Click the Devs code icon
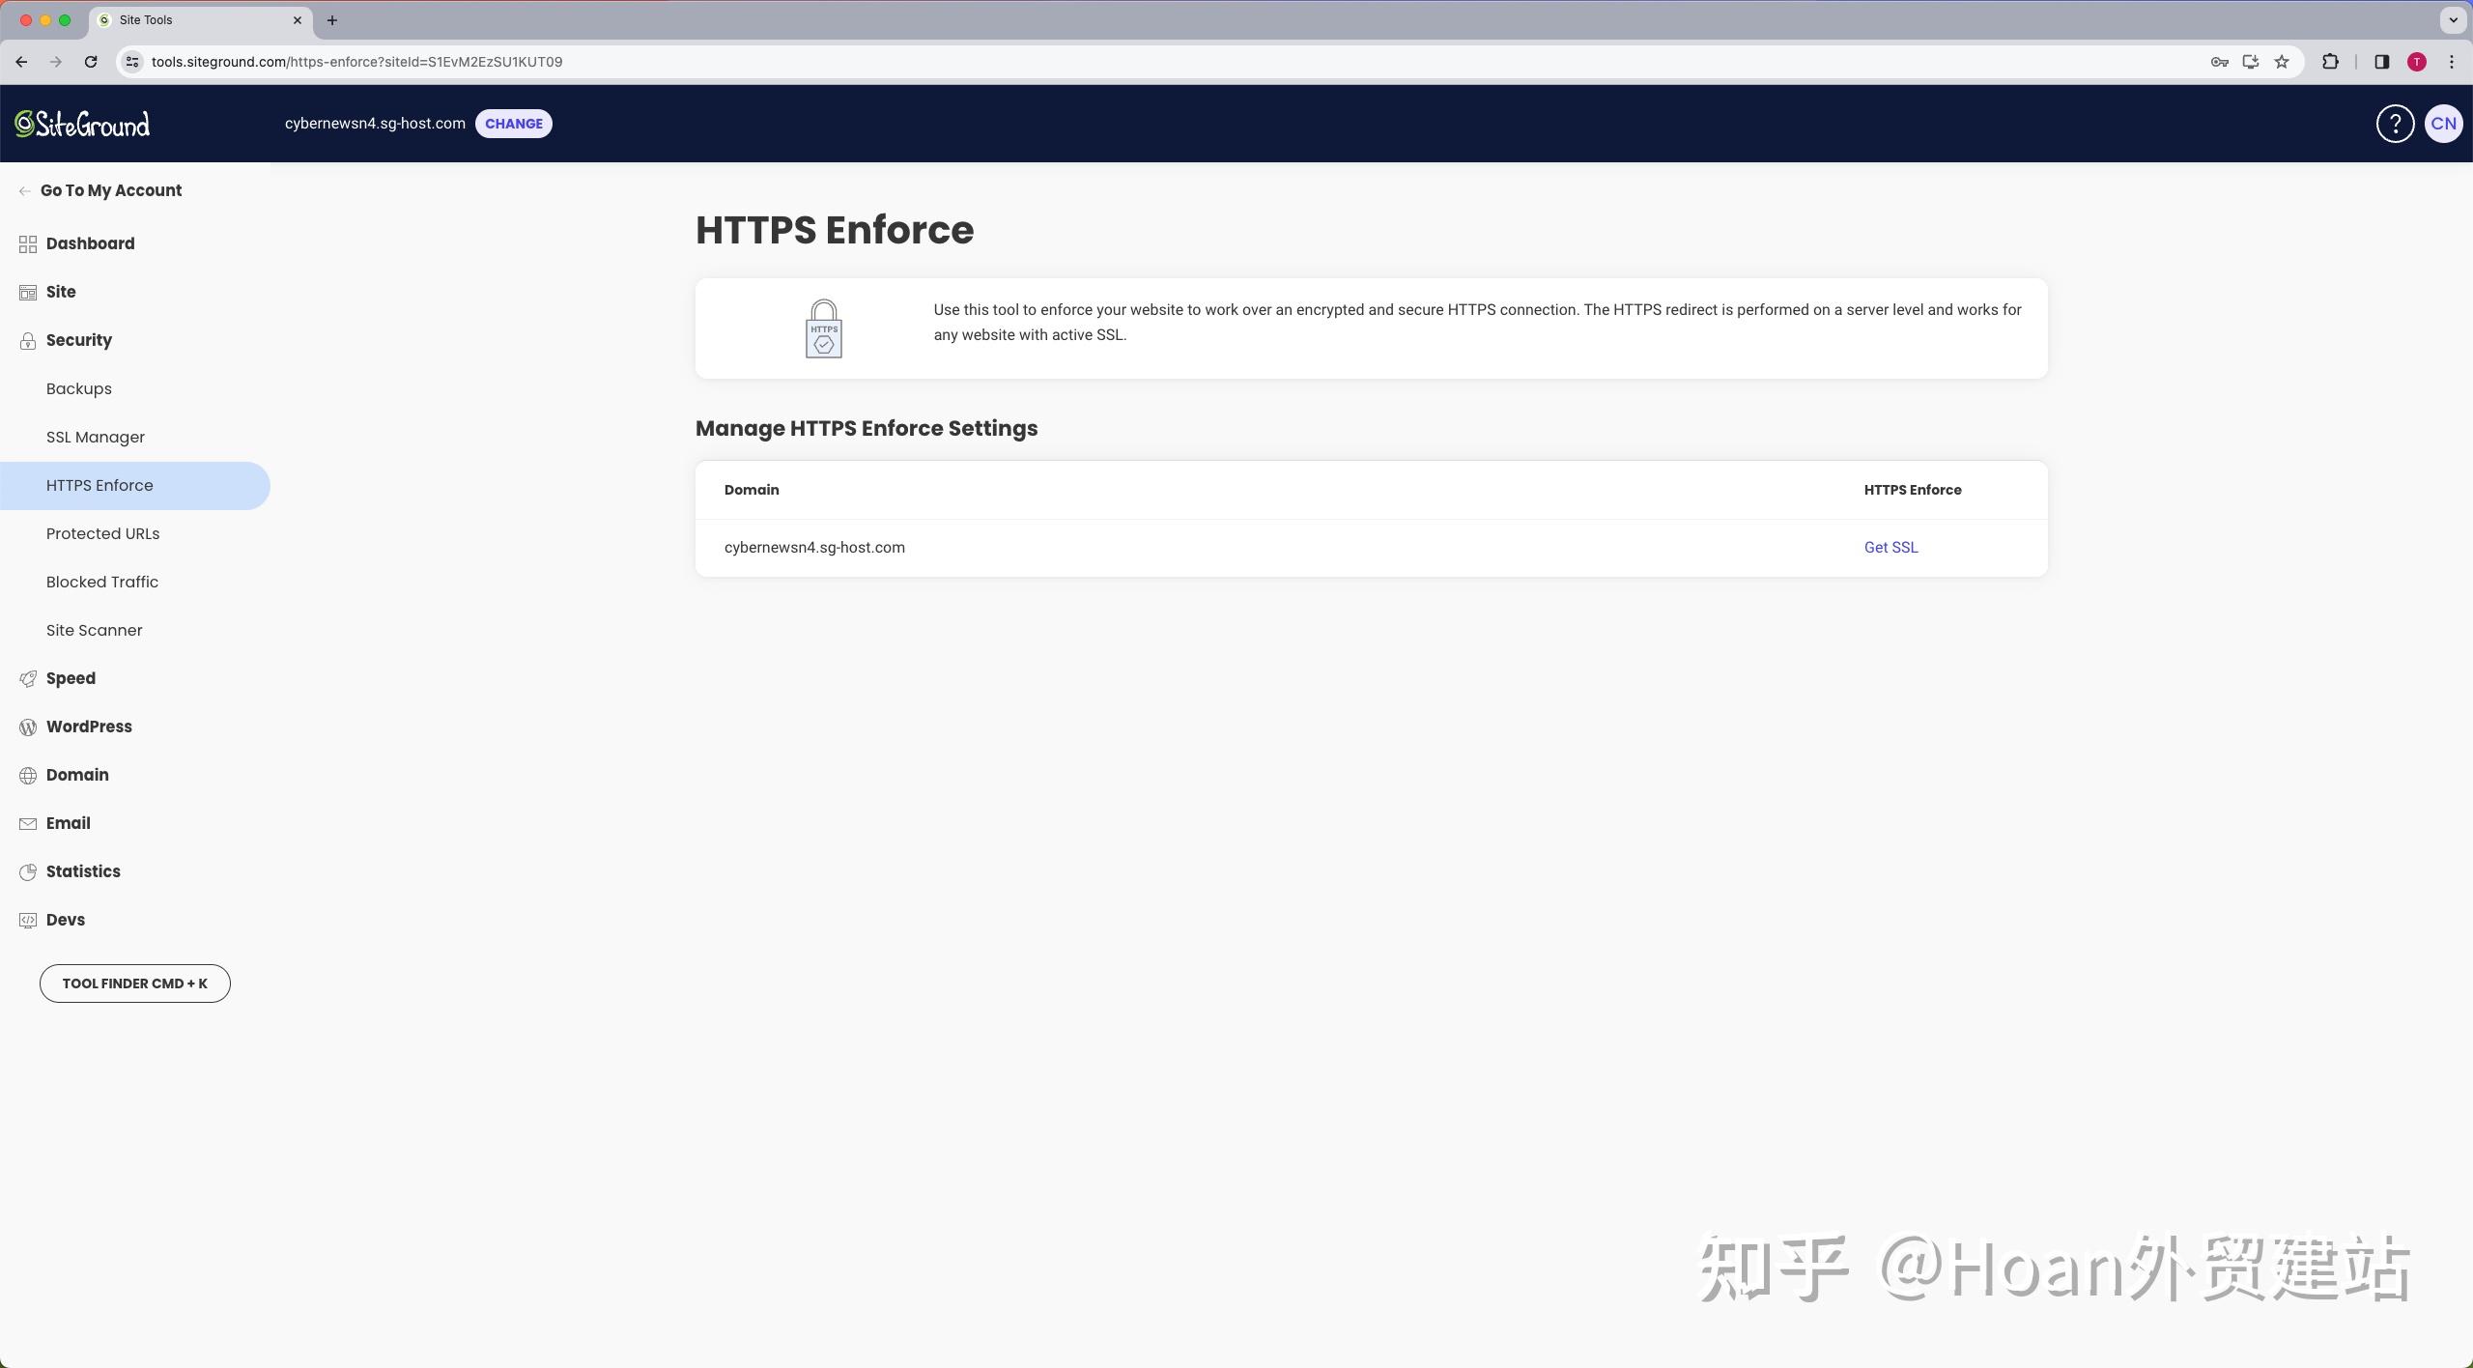The image size is (2473, 1368). pos(27,919)
